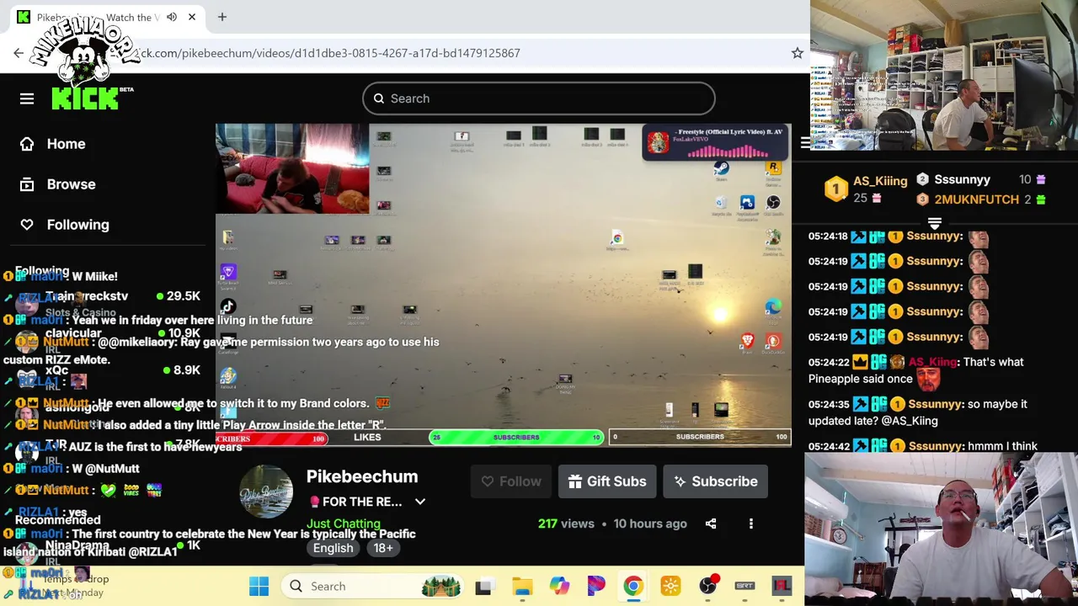
Task: Select Sssunnyy in the gifter leaderboard
Action: (x=962, y=179)
